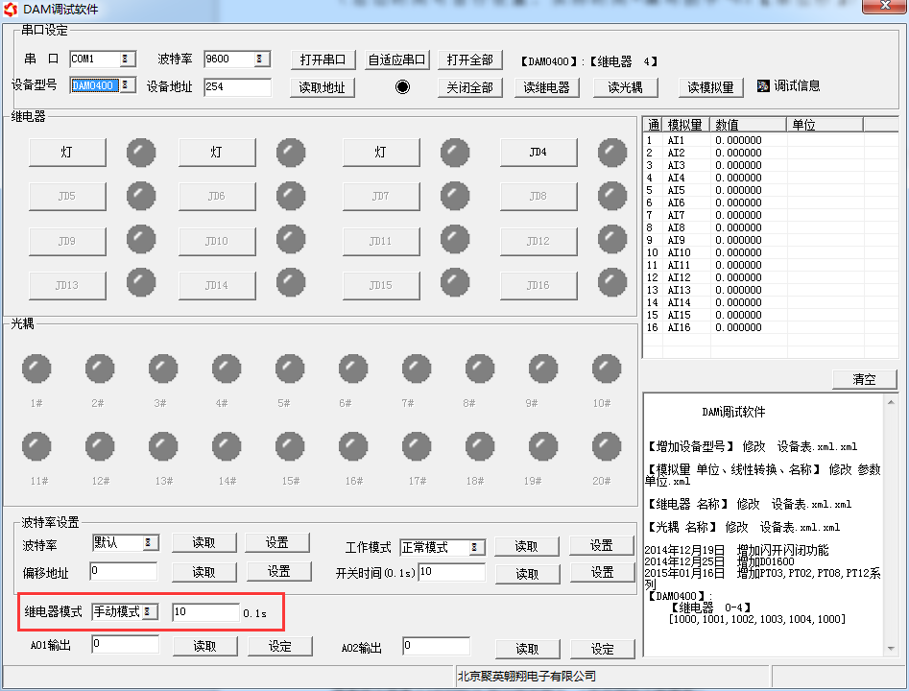Click optocoupler indicator 8#
The image size is (909, 691).
click(x=479, y=369)
